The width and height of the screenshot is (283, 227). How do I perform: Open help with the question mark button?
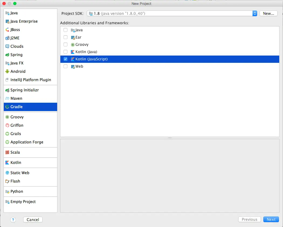(x=13, y=220)
